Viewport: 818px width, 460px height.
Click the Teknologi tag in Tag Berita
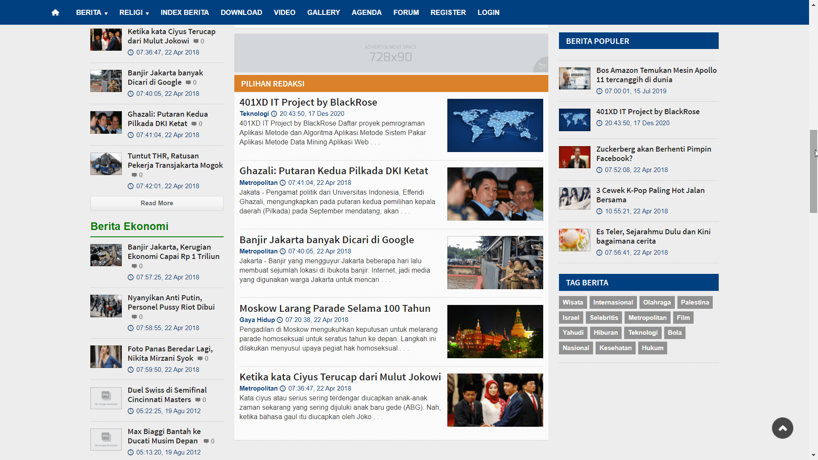642,333
